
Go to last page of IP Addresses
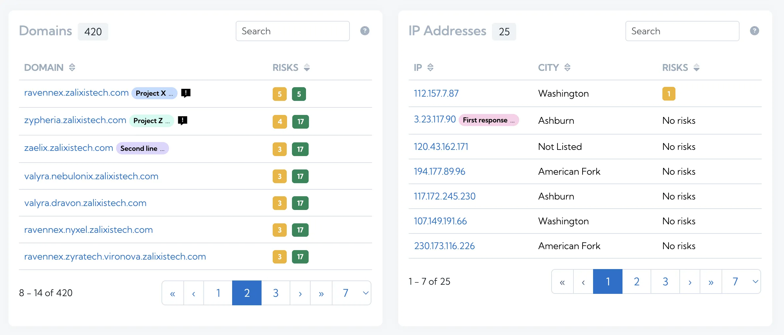pyautogui.click(x=711, y=281)
